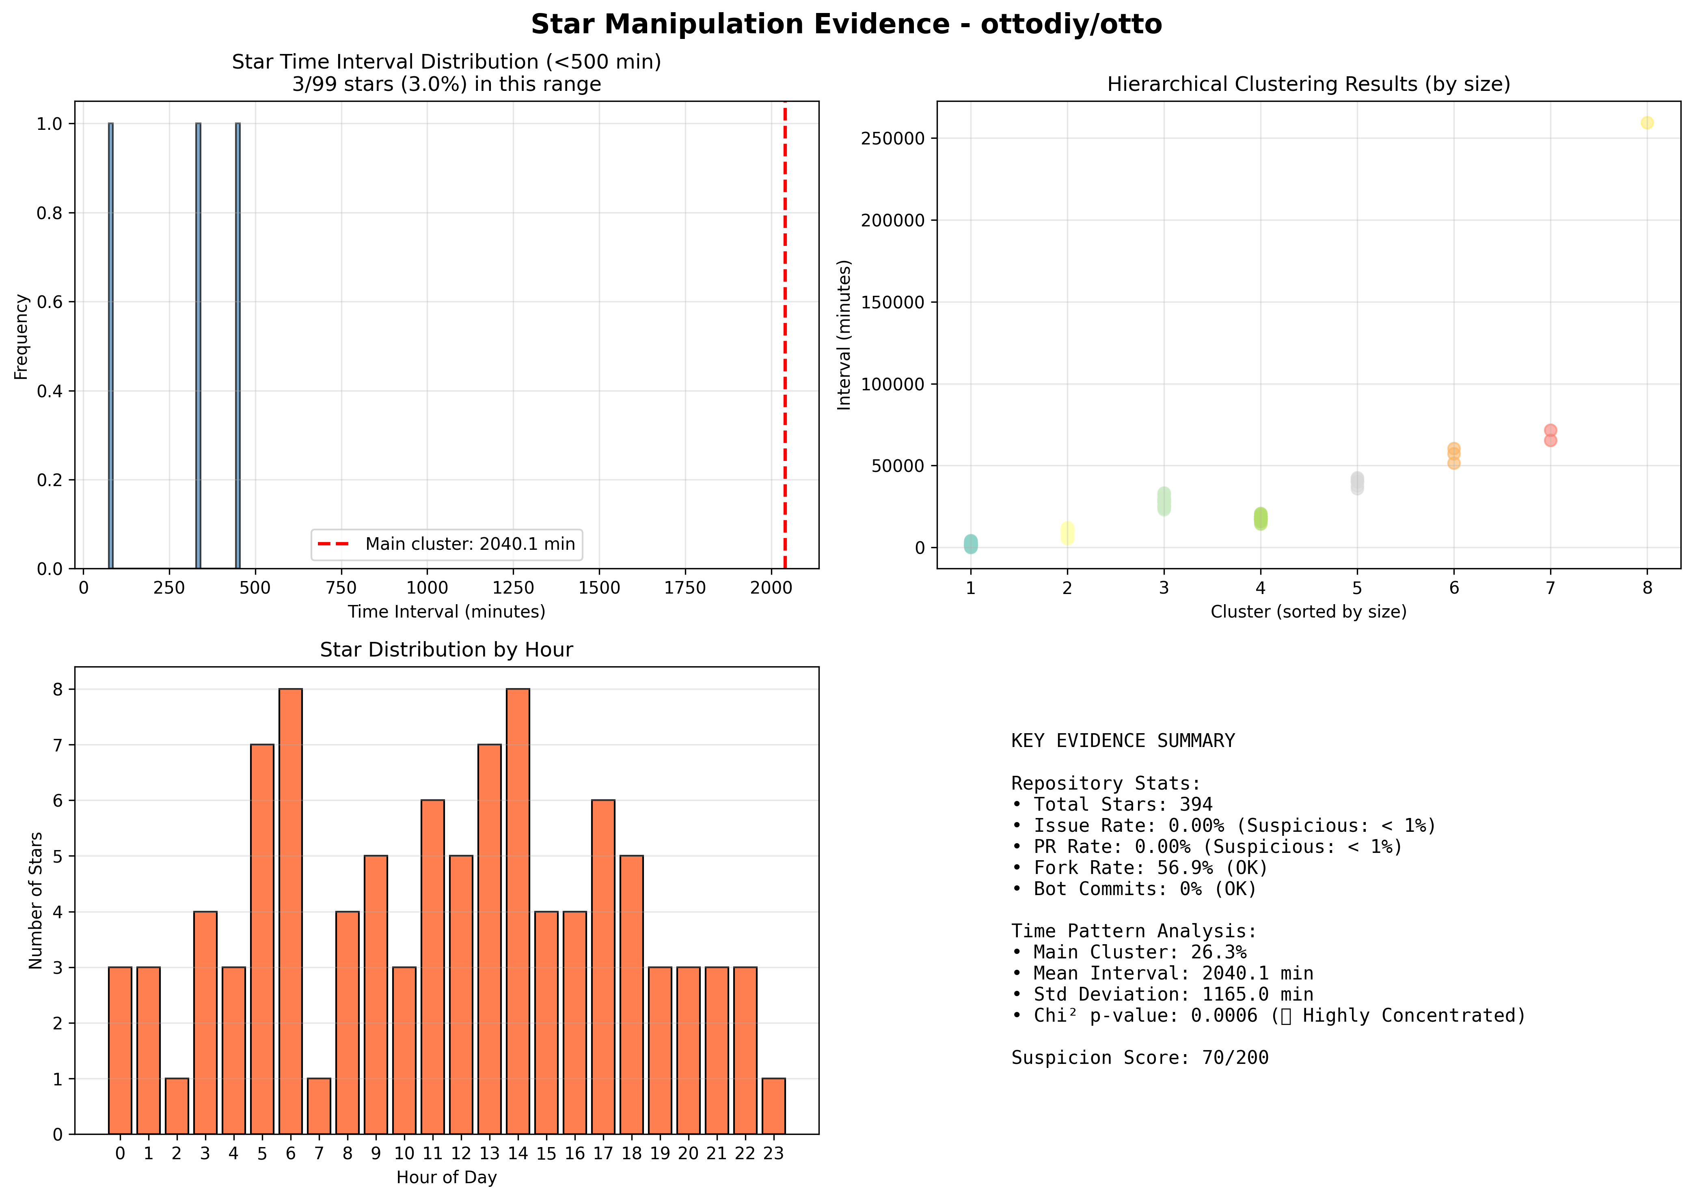This screenshot has height=1199, width=1693.
Task: Click the 'KEY EVIDENCE SUMMARY' heading
Action: (1123, 740)
